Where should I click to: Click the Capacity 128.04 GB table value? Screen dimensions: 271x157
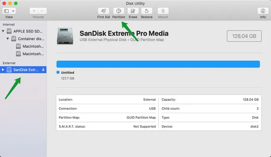point(251,99)
